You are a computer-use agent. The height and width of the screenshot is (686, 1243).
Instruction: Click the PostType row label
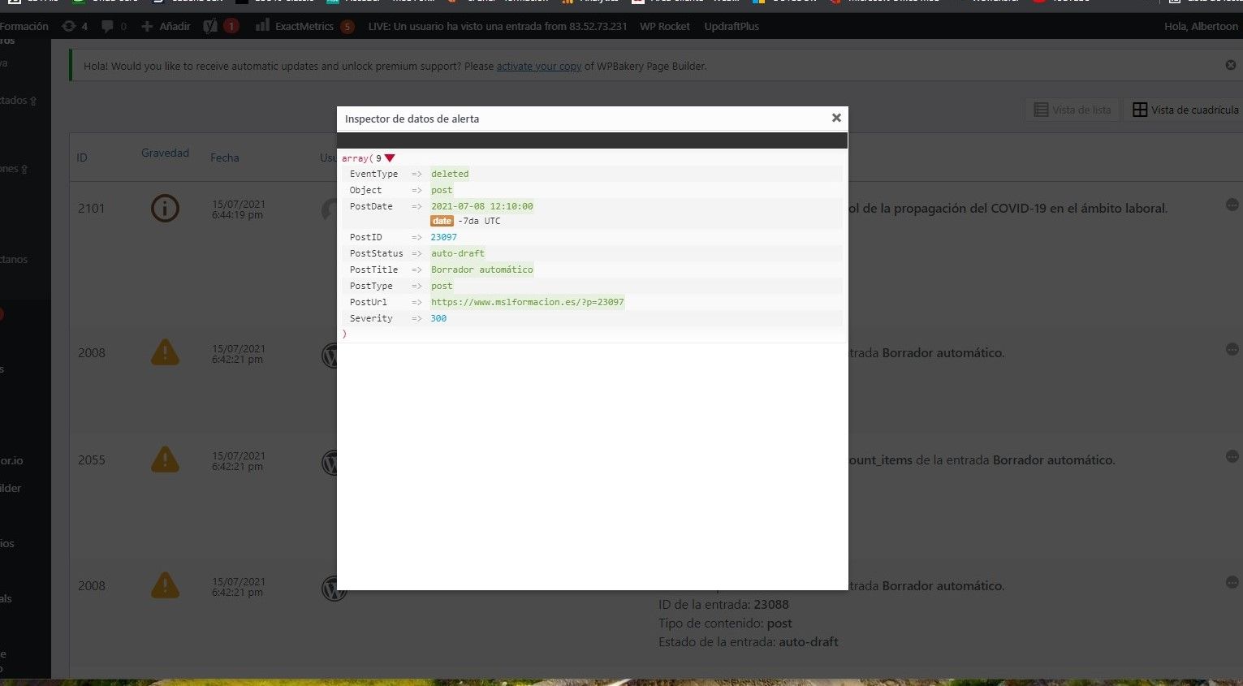pyautogui.click(x=371, y=286)
